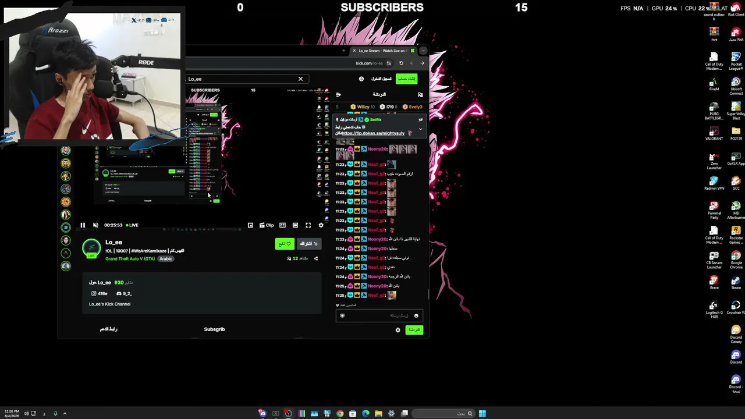Open the Clip button in player
Image resolution: width=745 pixels, height=419 pixels.
pos(267,225)
